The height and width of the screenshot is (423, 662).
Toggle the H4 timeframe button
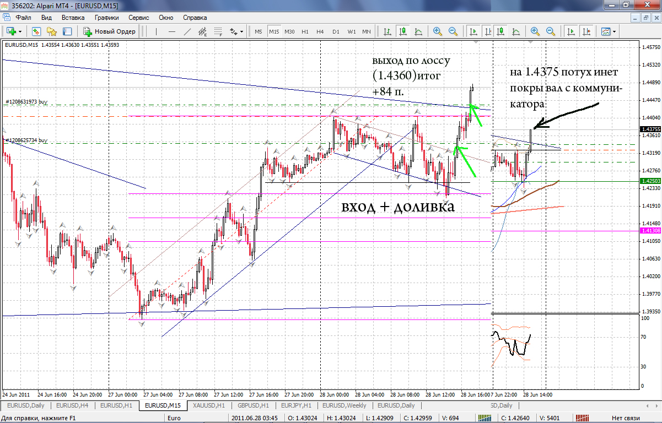pos(320,31)
